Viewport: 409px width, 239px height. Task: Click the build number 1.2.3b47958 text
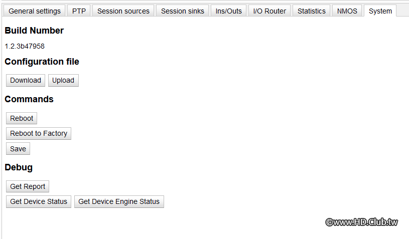pyautogui.click(x=25, y=46)
